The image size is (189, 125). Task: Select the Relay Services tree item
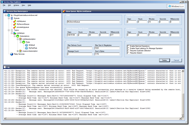(x=19, y=54)
